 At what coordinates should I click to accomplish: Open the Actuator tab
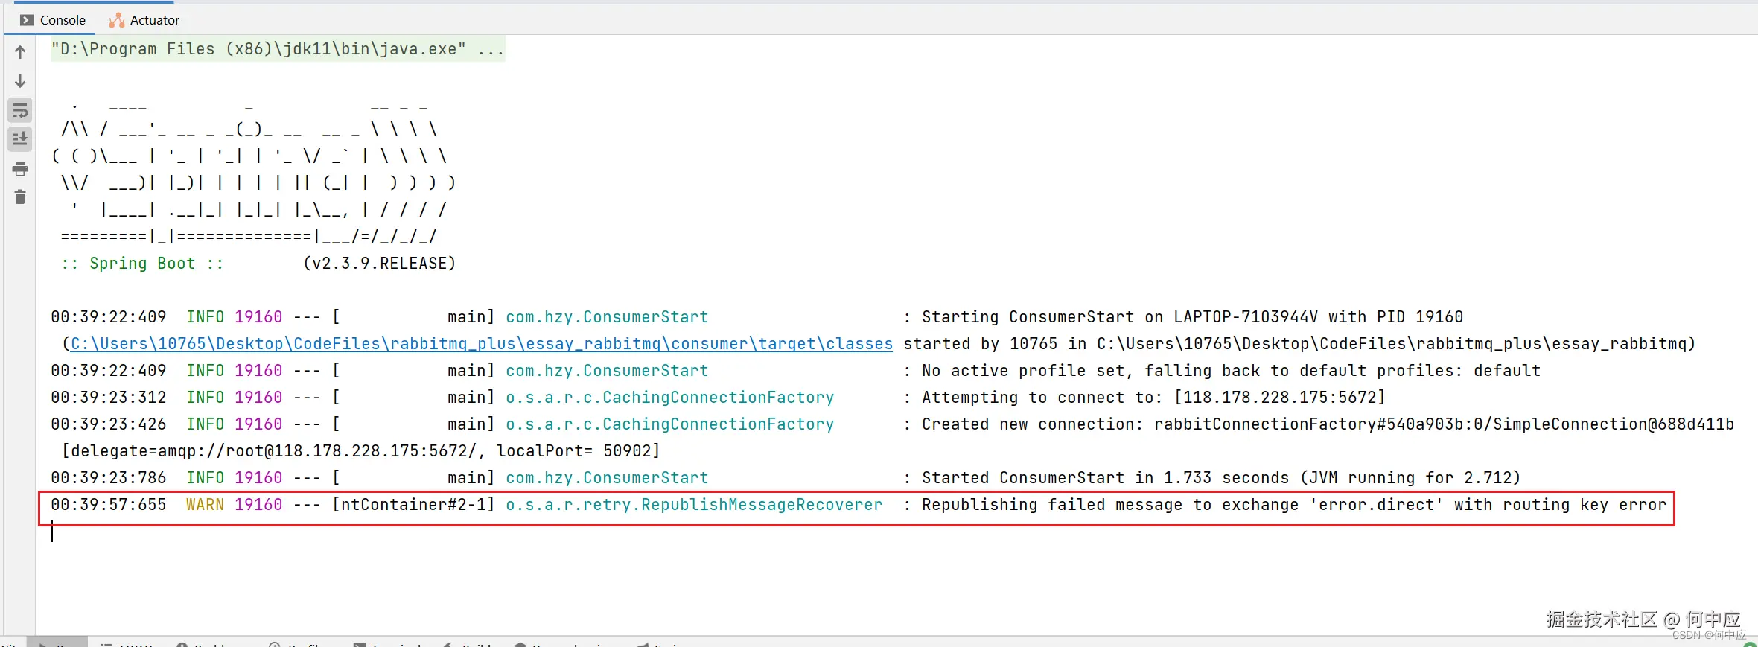[144, 20]
